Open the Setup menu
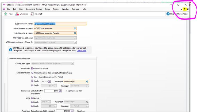This screenshot has height=112, width=197. pyautogui.click(x=47, y=9)
